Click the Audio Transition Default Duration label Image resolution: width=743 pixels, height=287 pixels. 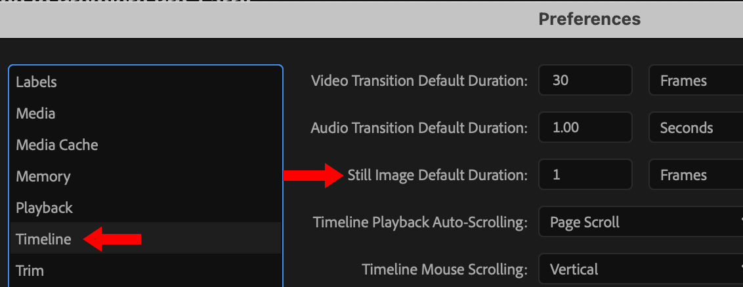click(x=419, y=128)
